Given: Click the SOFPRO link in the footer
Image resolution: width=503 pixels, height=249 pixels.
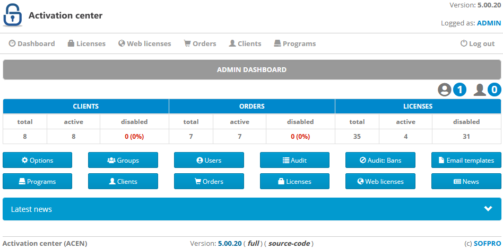Looking at the screenshot, I should point(487,244).
